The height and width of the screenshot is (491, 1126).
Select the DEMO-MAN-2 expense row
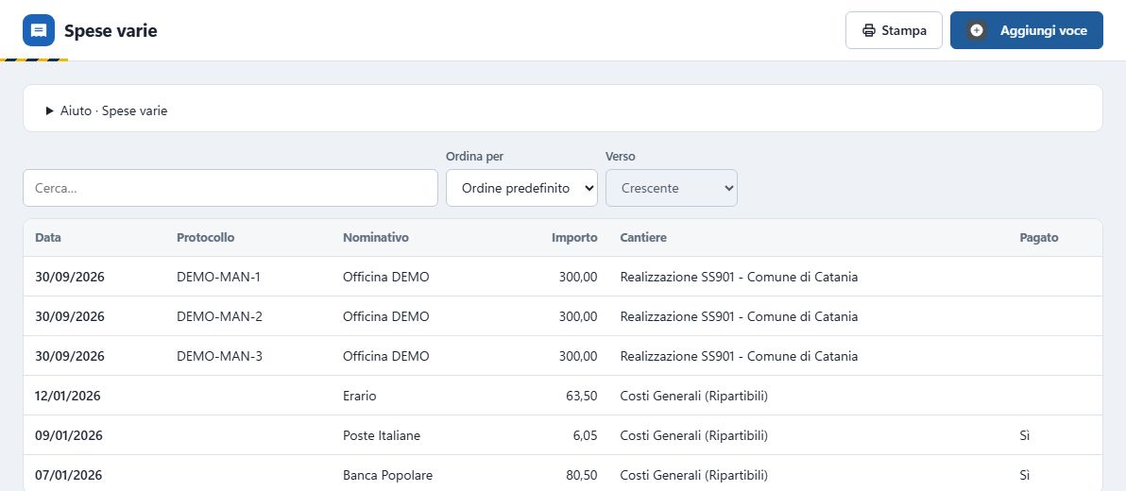pos(563,316)
